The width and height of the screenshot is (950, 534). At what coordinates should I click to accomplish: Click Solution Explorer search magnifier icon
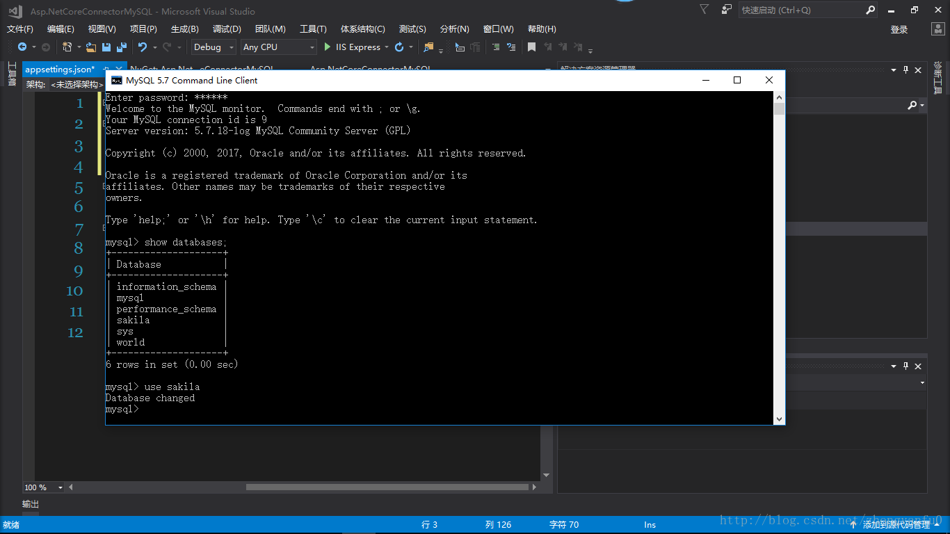click(912, 105)
